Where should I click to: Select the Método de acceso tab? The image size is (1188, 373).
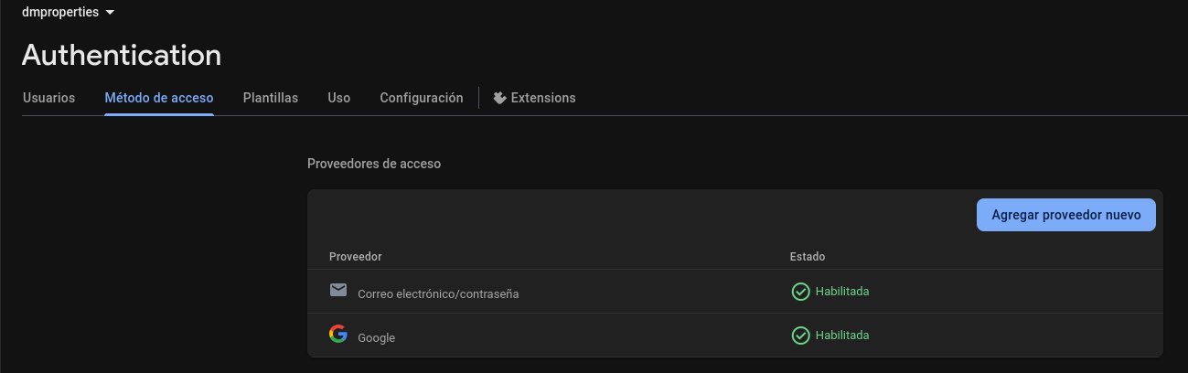159,98
